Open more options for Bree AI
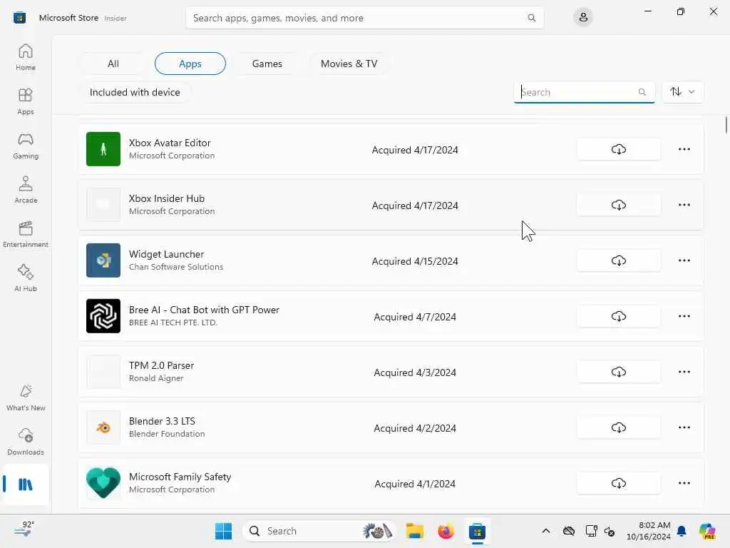Viewport: 730px width, 548px height. 684,316
